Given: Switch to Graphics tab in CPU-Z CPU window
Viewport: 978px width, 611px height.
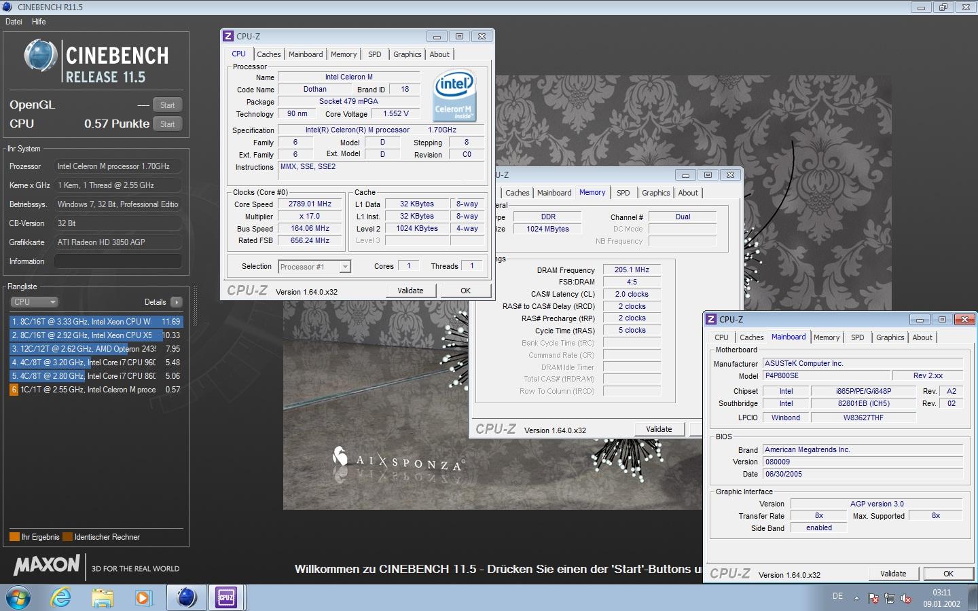Looking at the screenshot, I should point(407,54).
